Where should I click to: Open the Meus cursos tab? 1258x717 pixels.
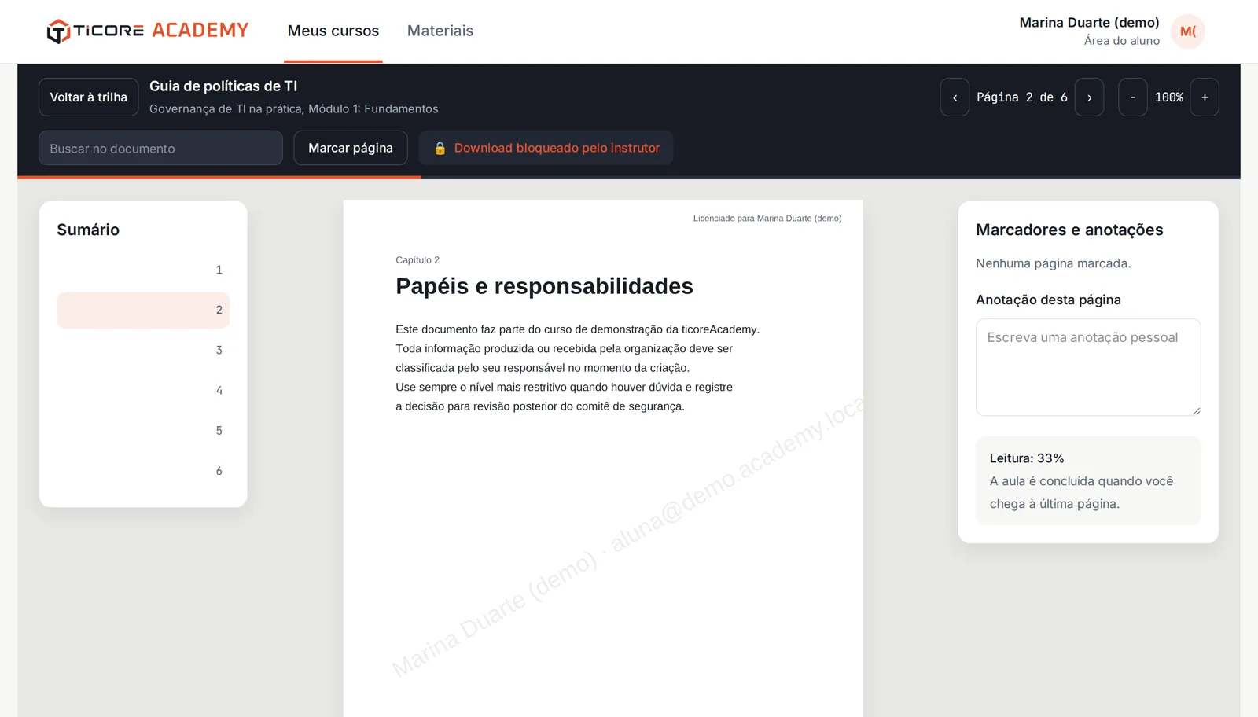(x=333, y=31)
